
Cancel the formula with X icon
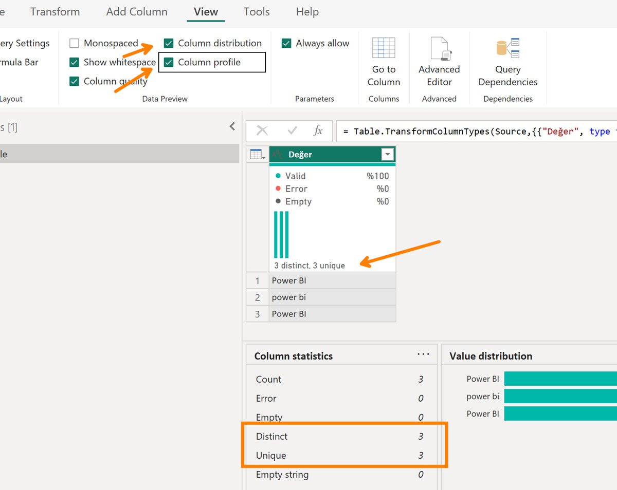262,131
